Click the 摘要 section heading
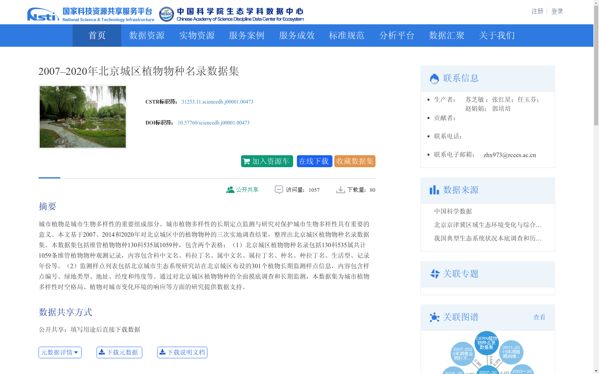 (48, 206)
